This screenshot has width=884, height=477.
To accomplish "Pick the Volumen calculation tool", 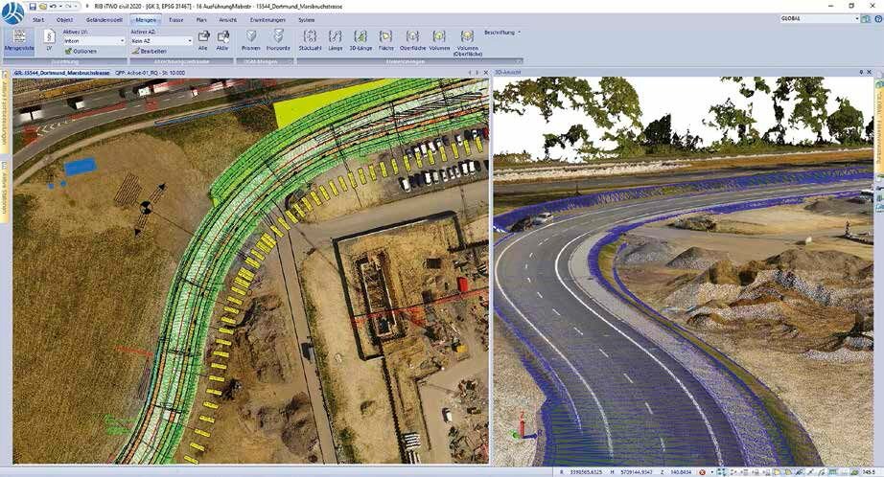I will [439, 40].
